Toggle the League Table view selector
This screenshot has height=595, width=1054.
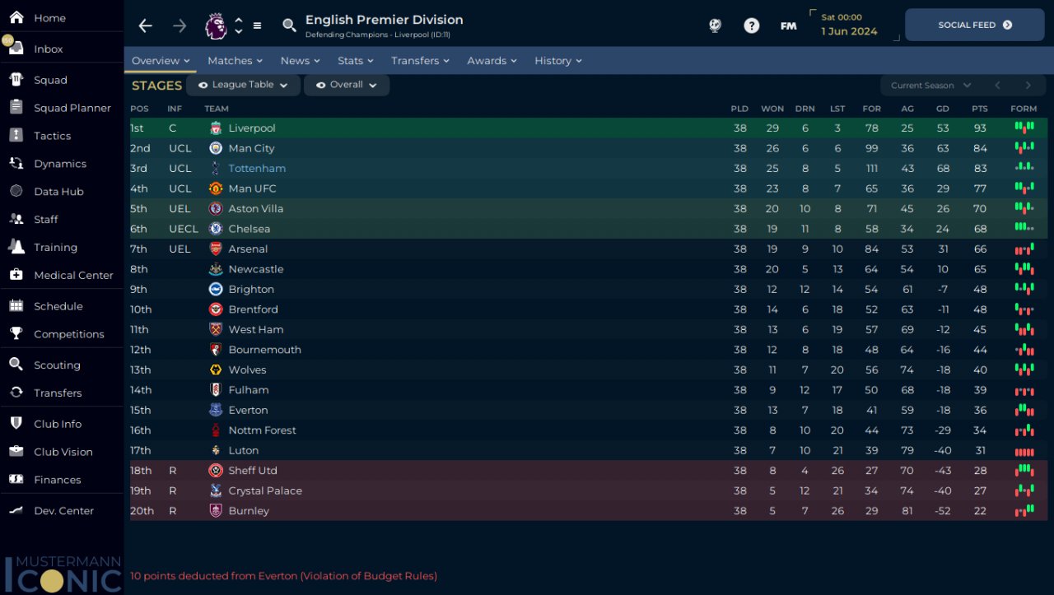243,85
